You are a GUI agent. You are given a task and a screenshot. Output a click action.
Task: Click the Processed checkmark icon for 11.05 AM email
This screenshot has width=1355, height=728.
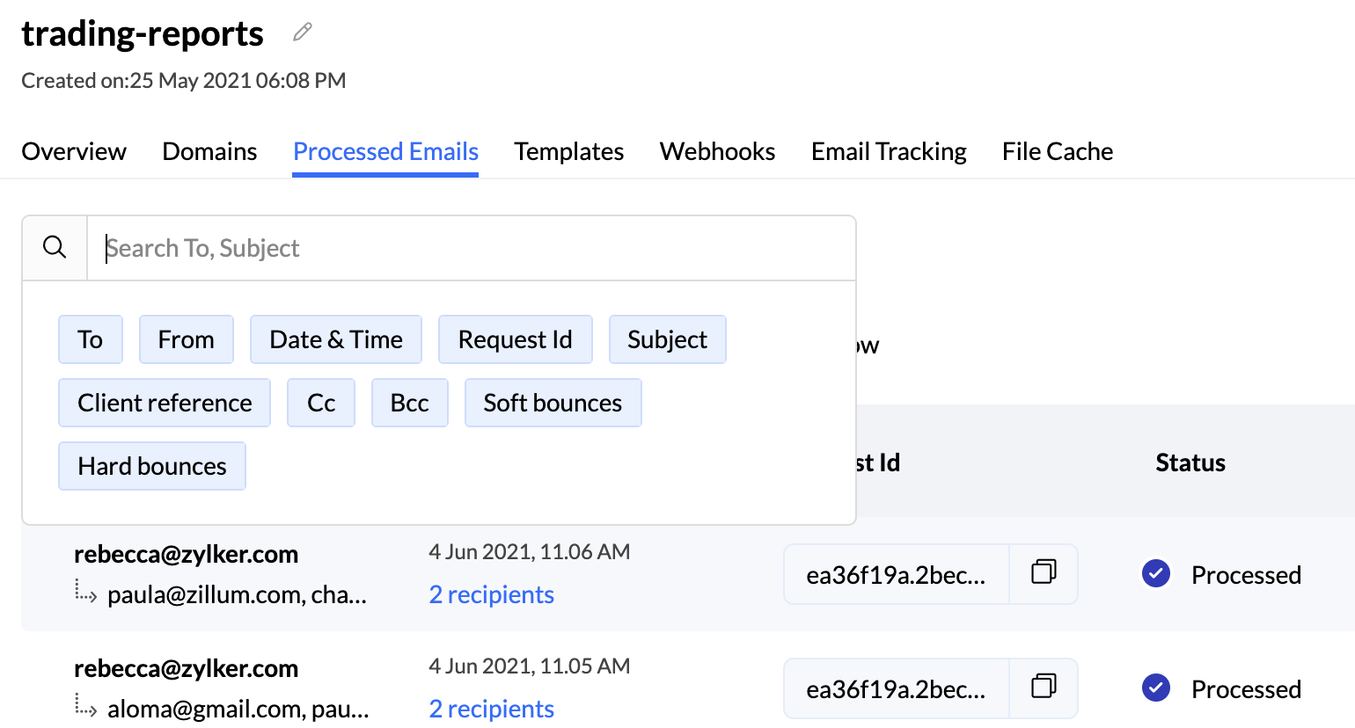point(1155,688)
